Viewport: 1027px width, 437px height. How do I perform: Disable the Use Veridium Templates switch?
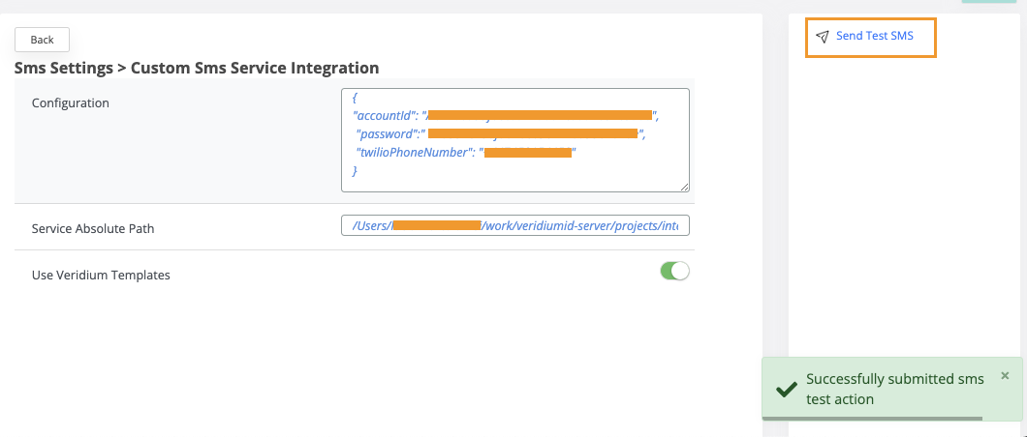point(674,271)
